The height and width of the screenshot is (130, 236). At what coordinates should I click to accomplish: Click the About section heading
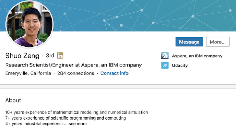pyautogui.click(x=13, y=100)
